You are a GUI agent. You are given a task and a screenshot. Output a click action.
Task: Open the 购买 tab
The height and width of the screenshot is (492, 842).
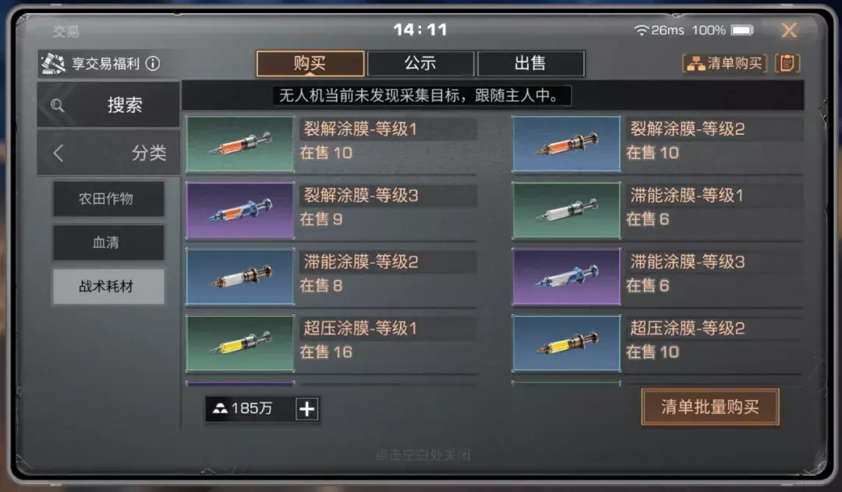click(x=310, y=63)
